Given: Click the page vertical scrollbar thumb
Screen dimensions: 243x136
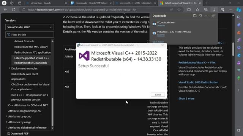Looking at the screenshot, I should pos(233,49).
